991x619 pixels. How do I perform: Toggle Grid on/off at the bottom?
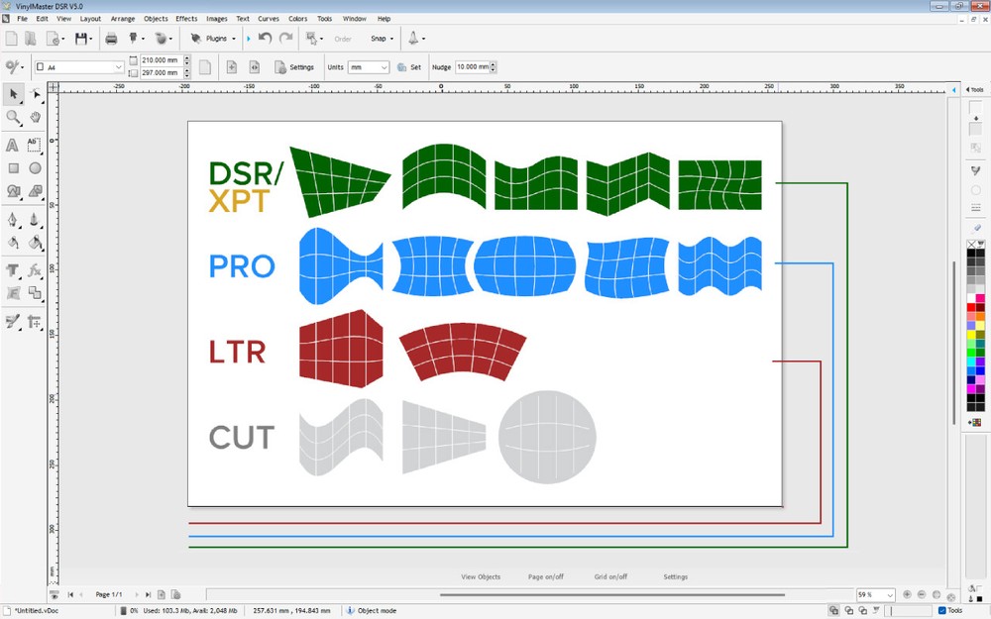click(x=611, y=575)
